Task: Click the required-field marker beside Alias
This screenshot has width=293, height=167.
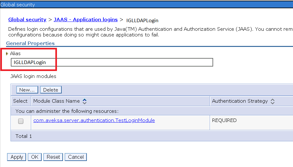Action: tap(7, 54)
